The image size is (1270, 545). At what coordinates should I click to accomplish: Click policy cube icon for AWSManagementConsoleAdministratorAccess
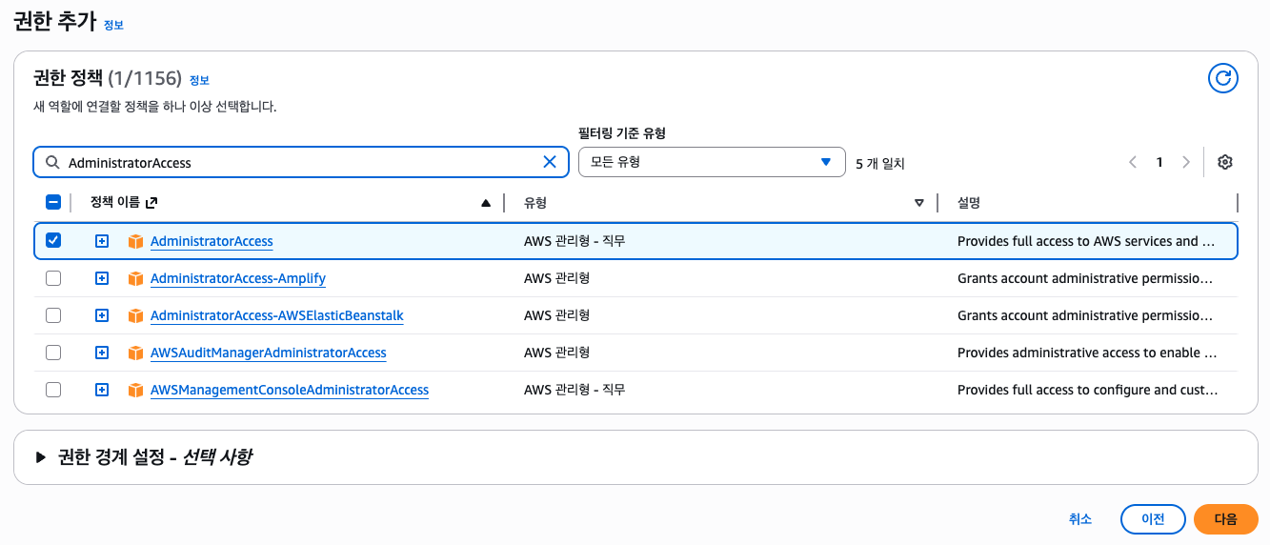[x=135, y=390]
